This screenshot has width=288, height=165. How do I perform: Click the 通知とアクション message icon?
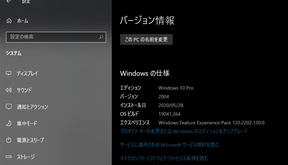coord(9,107)
